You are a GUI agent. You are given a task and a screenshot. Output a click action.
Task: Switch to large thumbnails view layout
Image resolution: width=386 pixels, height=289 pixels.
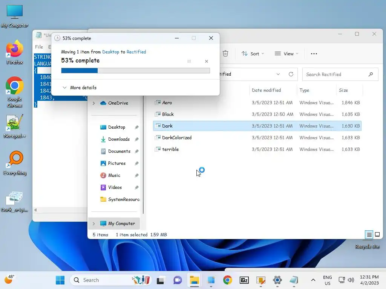pyautogui.click(x=377, y=235)
